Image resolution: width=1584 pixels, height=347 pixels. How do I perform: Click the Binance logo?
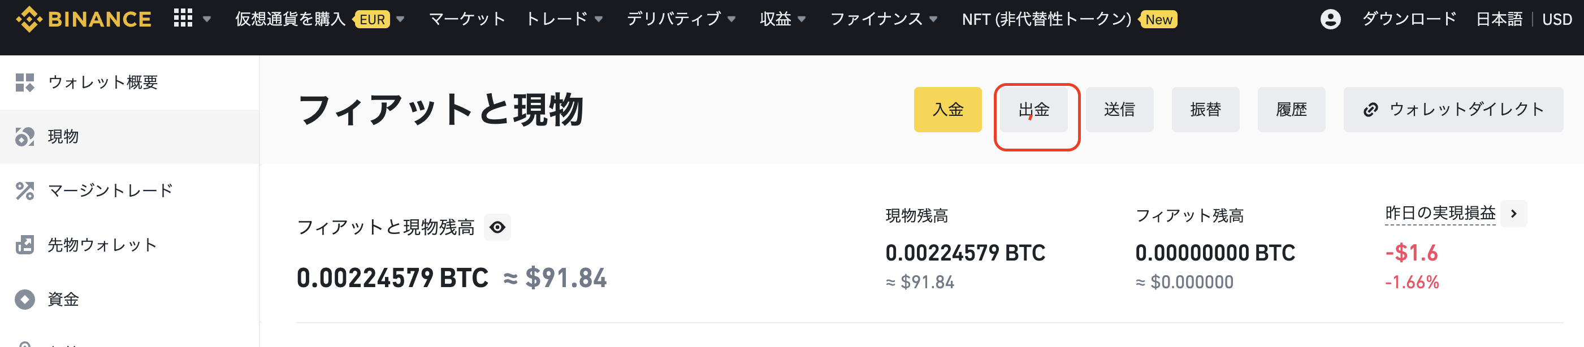coord(83,19)
